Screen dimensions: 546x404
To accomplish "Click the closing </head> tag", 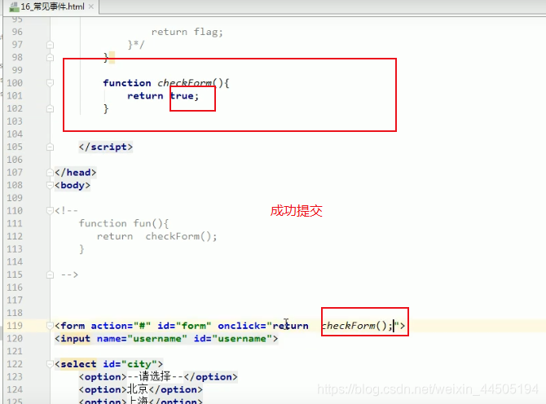I will point(75,172).
